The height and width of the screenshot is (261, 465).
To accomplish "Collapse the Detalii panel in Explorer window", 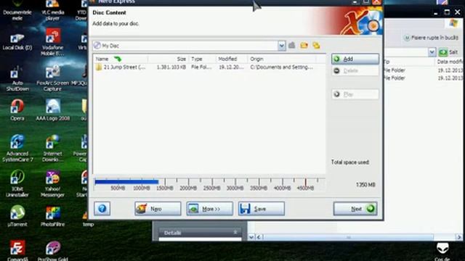I will pyautogui.click(x=235, y=232).
